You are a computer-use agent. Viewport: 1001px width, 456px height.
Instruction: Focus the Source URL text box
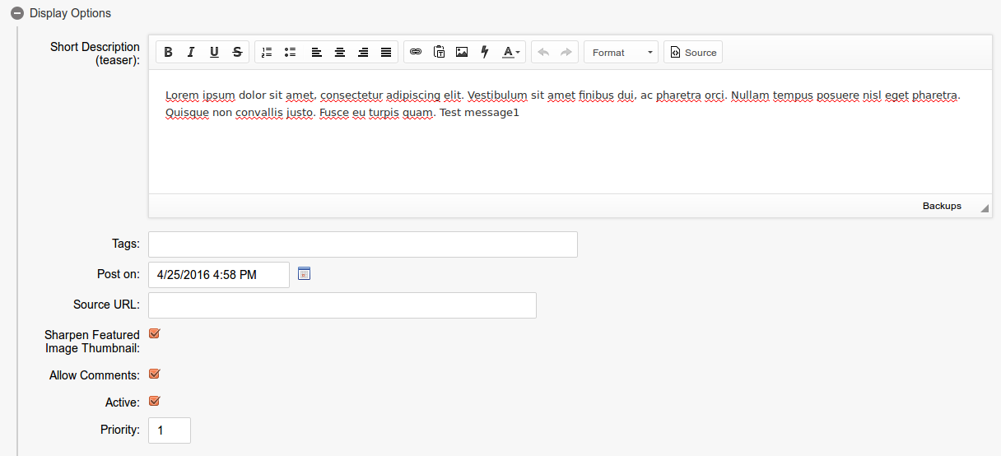tap(342, 305)
